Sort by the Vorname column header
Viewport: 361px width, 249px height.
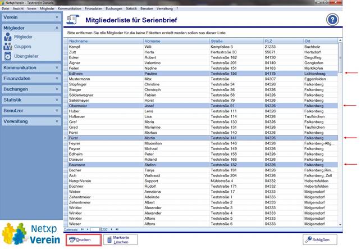pyautogui.click(x=176, y=41)
